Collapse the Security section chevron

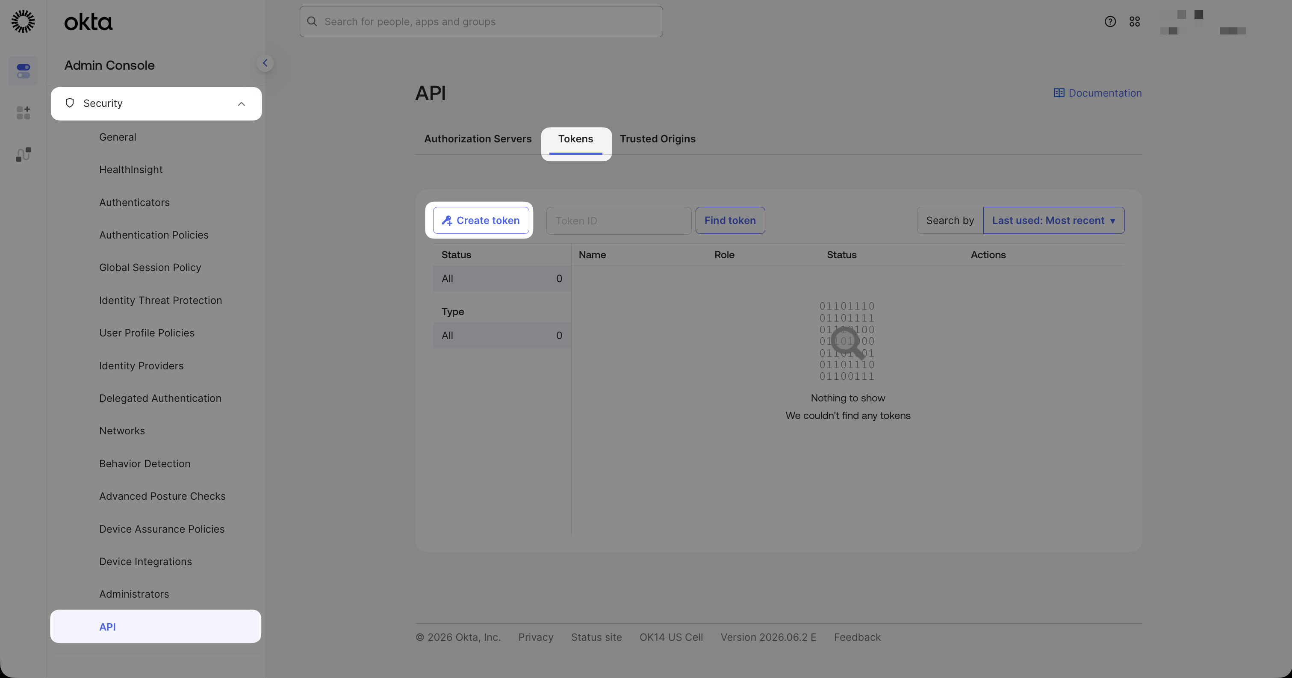click(x=241, y=104)
